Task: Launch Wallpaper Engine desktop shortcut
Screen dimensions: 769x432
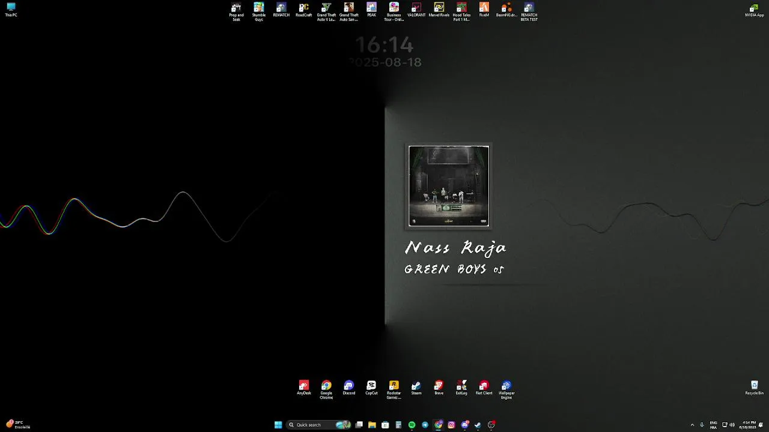Action: coord(506,390)
